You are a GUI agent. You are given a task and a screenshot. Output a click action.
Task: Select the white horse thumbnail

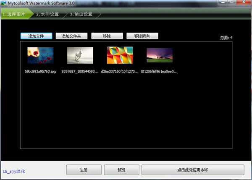(80, 55)
